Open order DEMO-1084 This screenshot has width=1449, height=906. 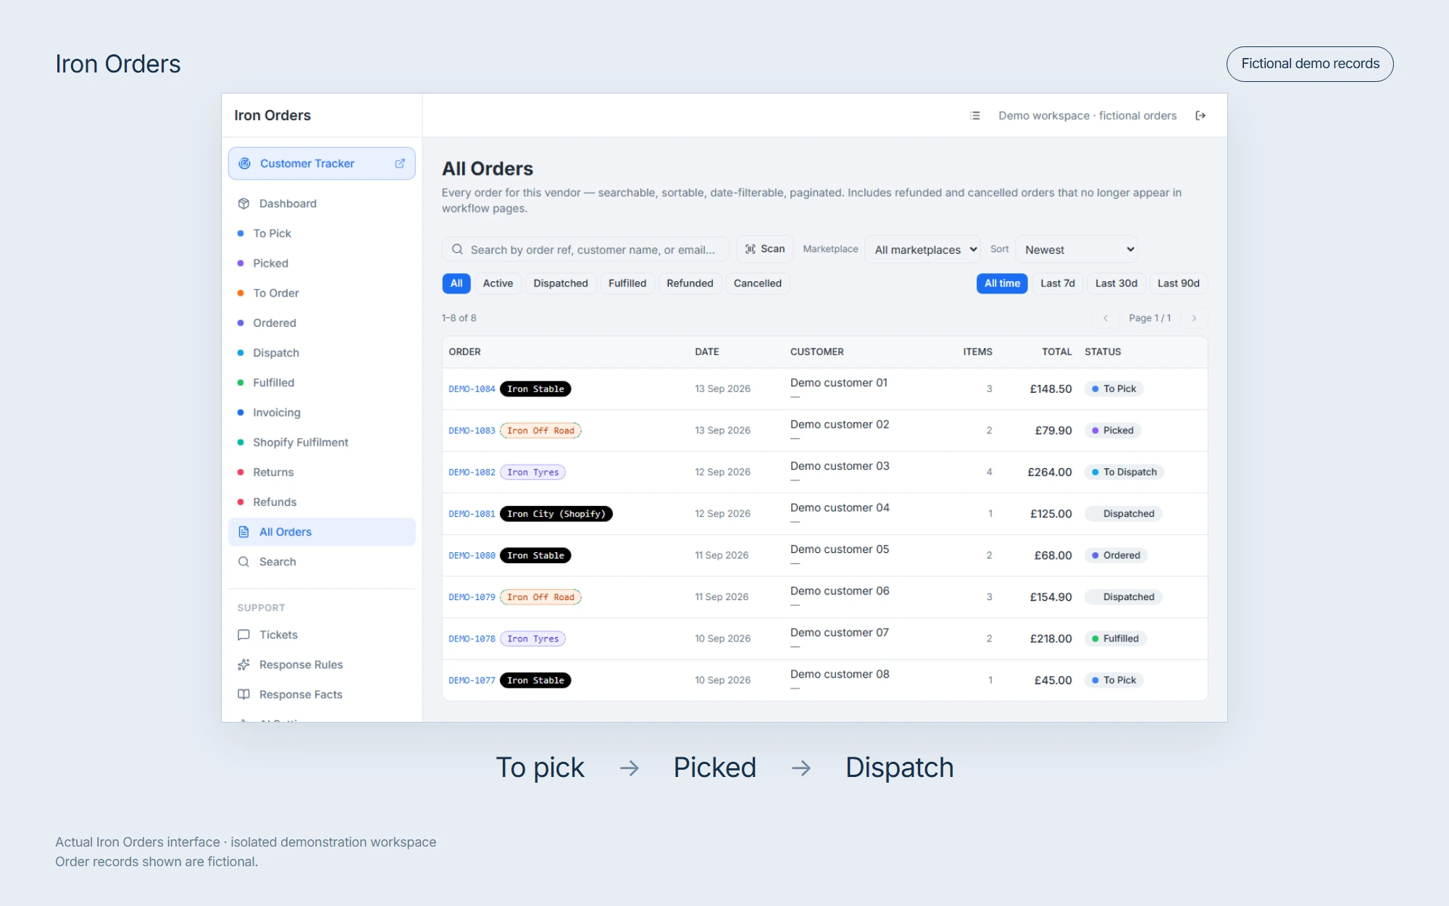click(472, 389)
